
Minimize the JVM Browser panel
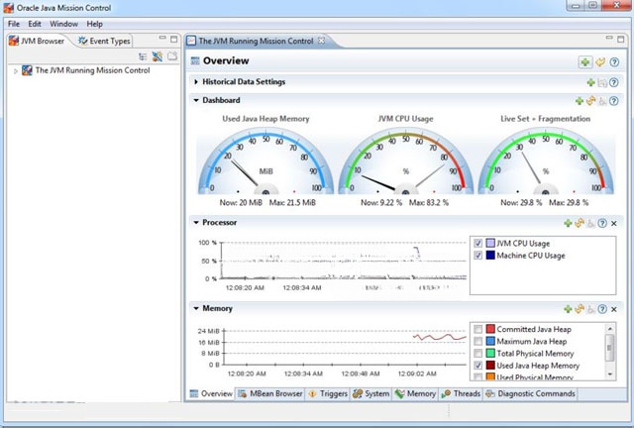(x=162, y=38)
